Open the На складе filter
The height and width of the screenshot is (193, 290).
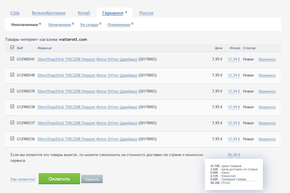(x=89, y=25)
